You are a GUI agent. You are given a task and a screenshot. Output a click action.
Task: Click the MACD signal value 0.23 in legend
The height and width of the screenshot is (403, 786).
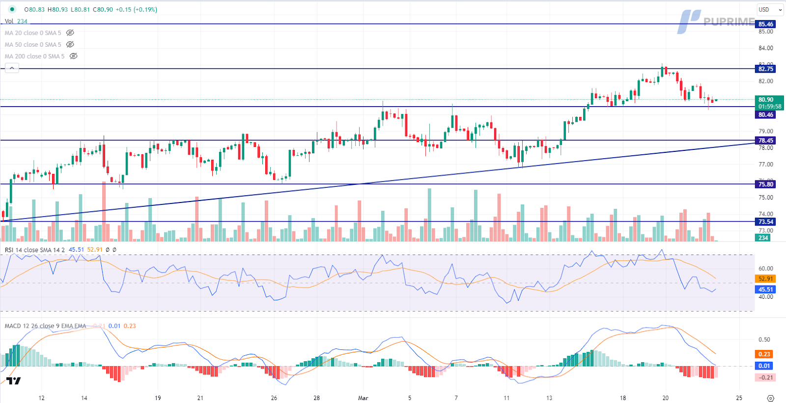130,326
